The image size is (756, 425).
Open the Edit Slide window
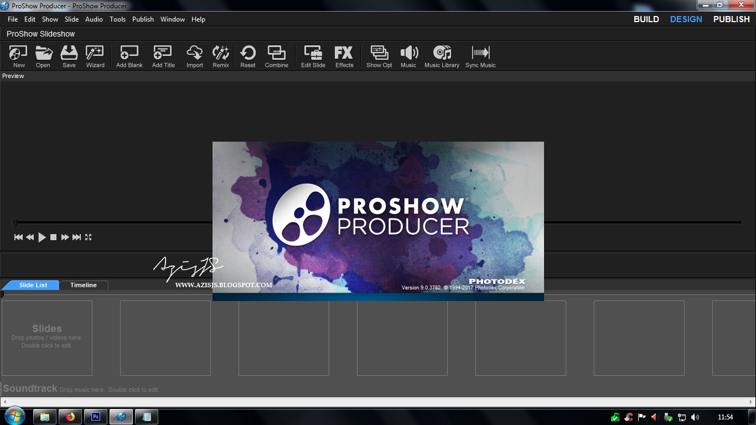[313, 55]
